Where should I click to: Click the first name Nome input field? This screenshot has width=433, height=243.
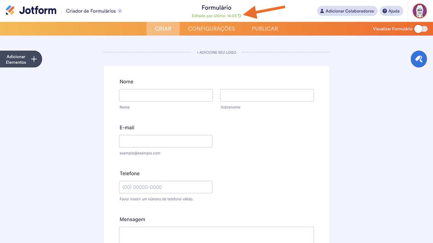point(166,95)
